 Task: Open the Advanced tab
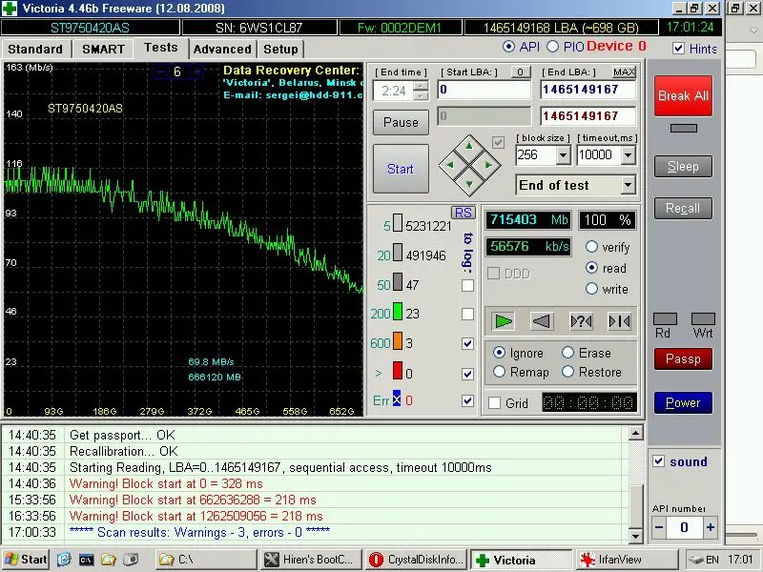(222, 49)
